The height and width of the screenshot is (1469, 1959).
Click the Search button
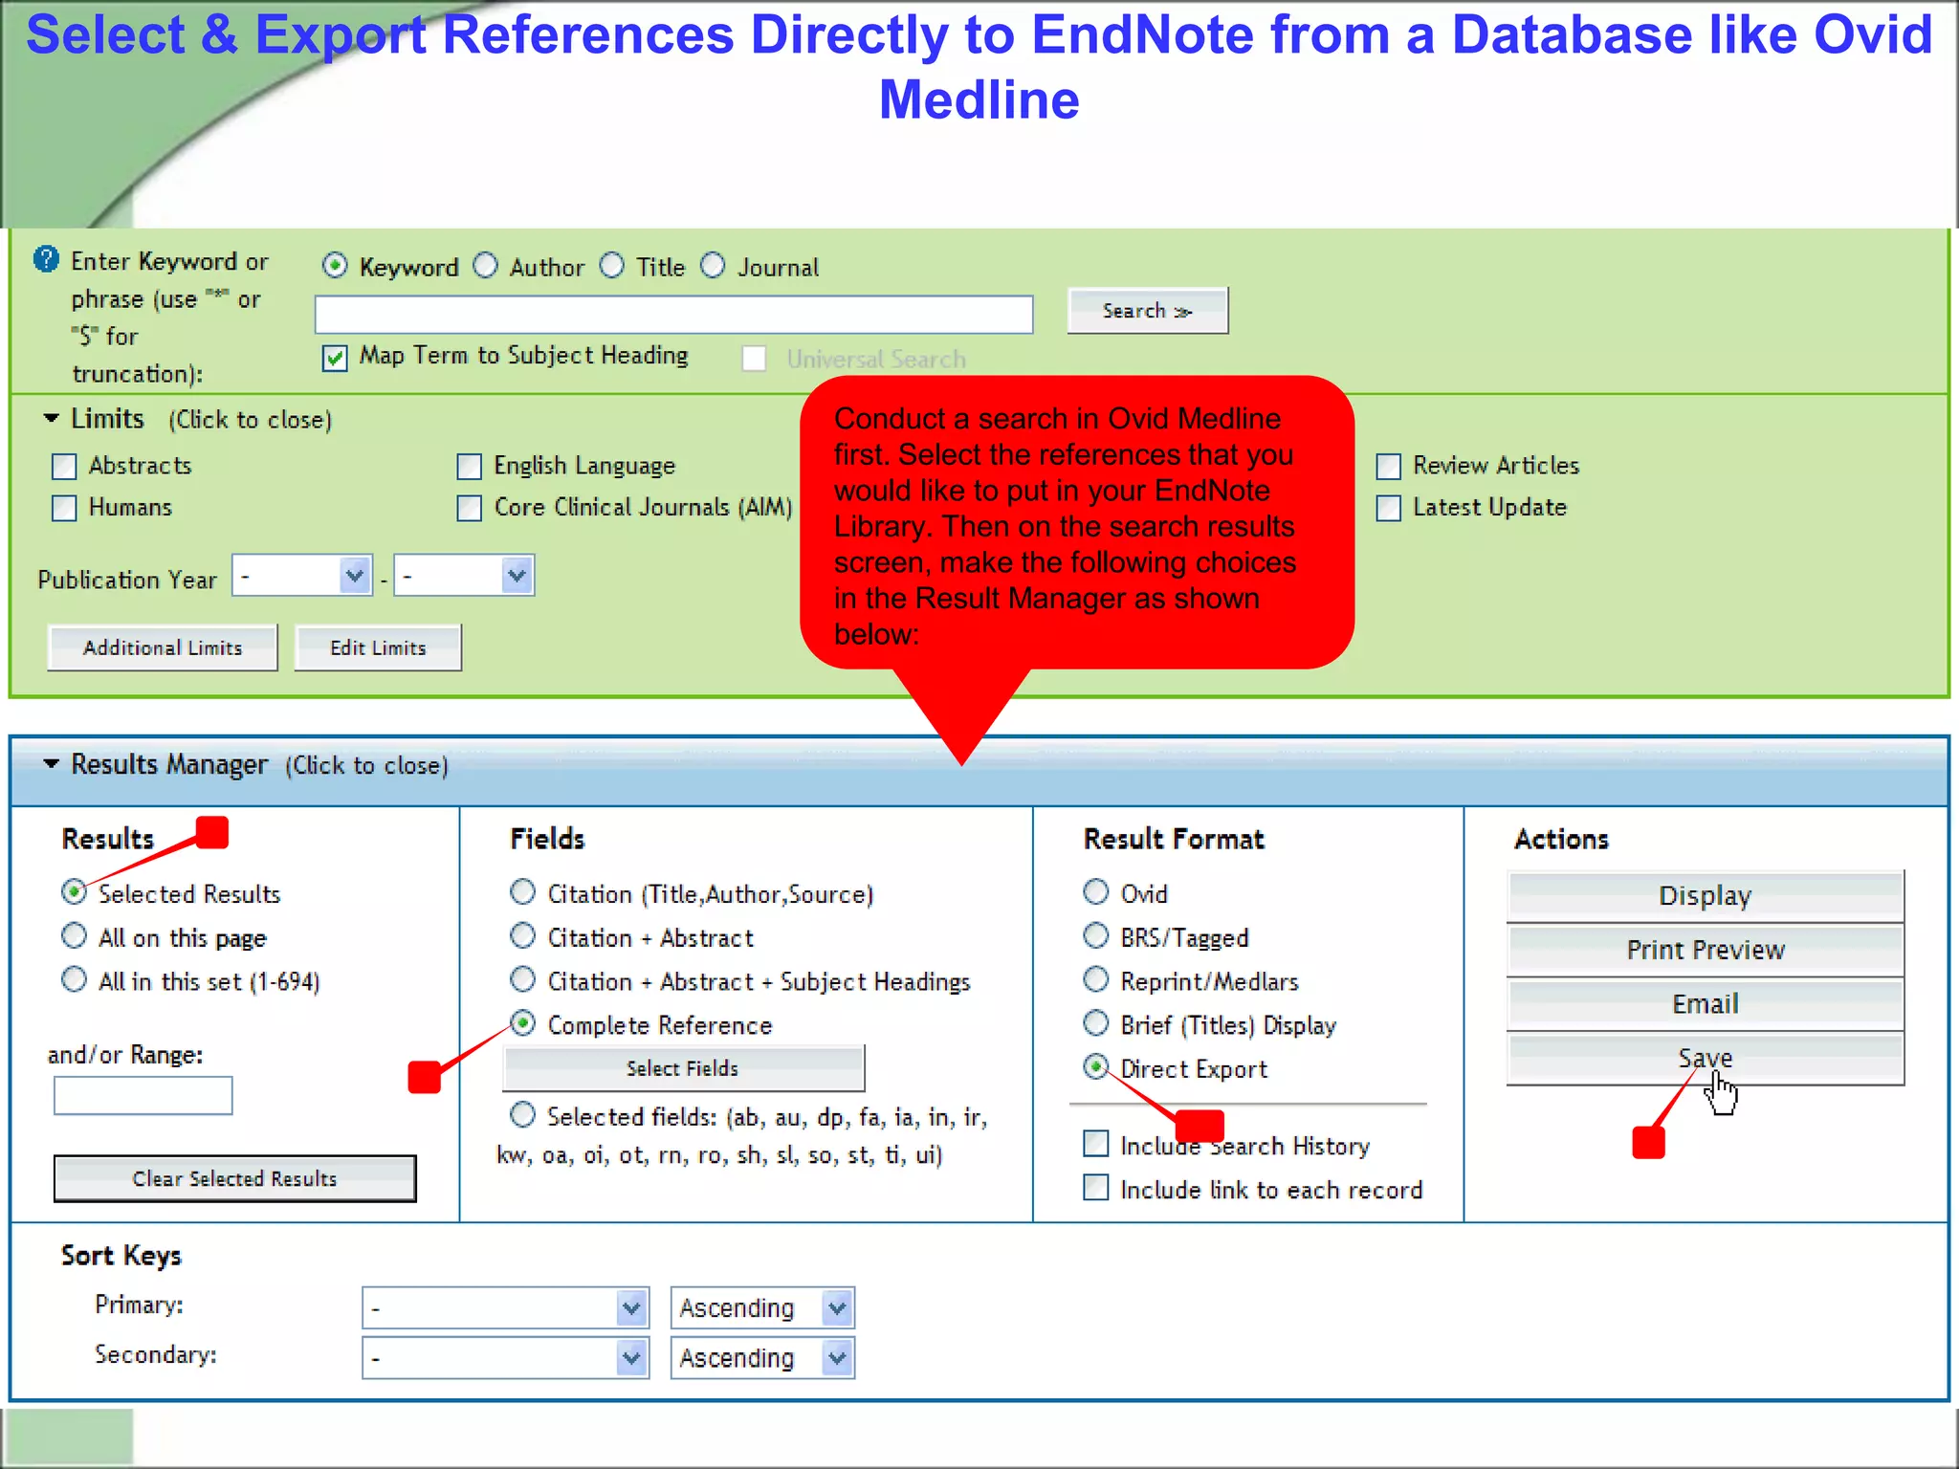coord(1148,311)
